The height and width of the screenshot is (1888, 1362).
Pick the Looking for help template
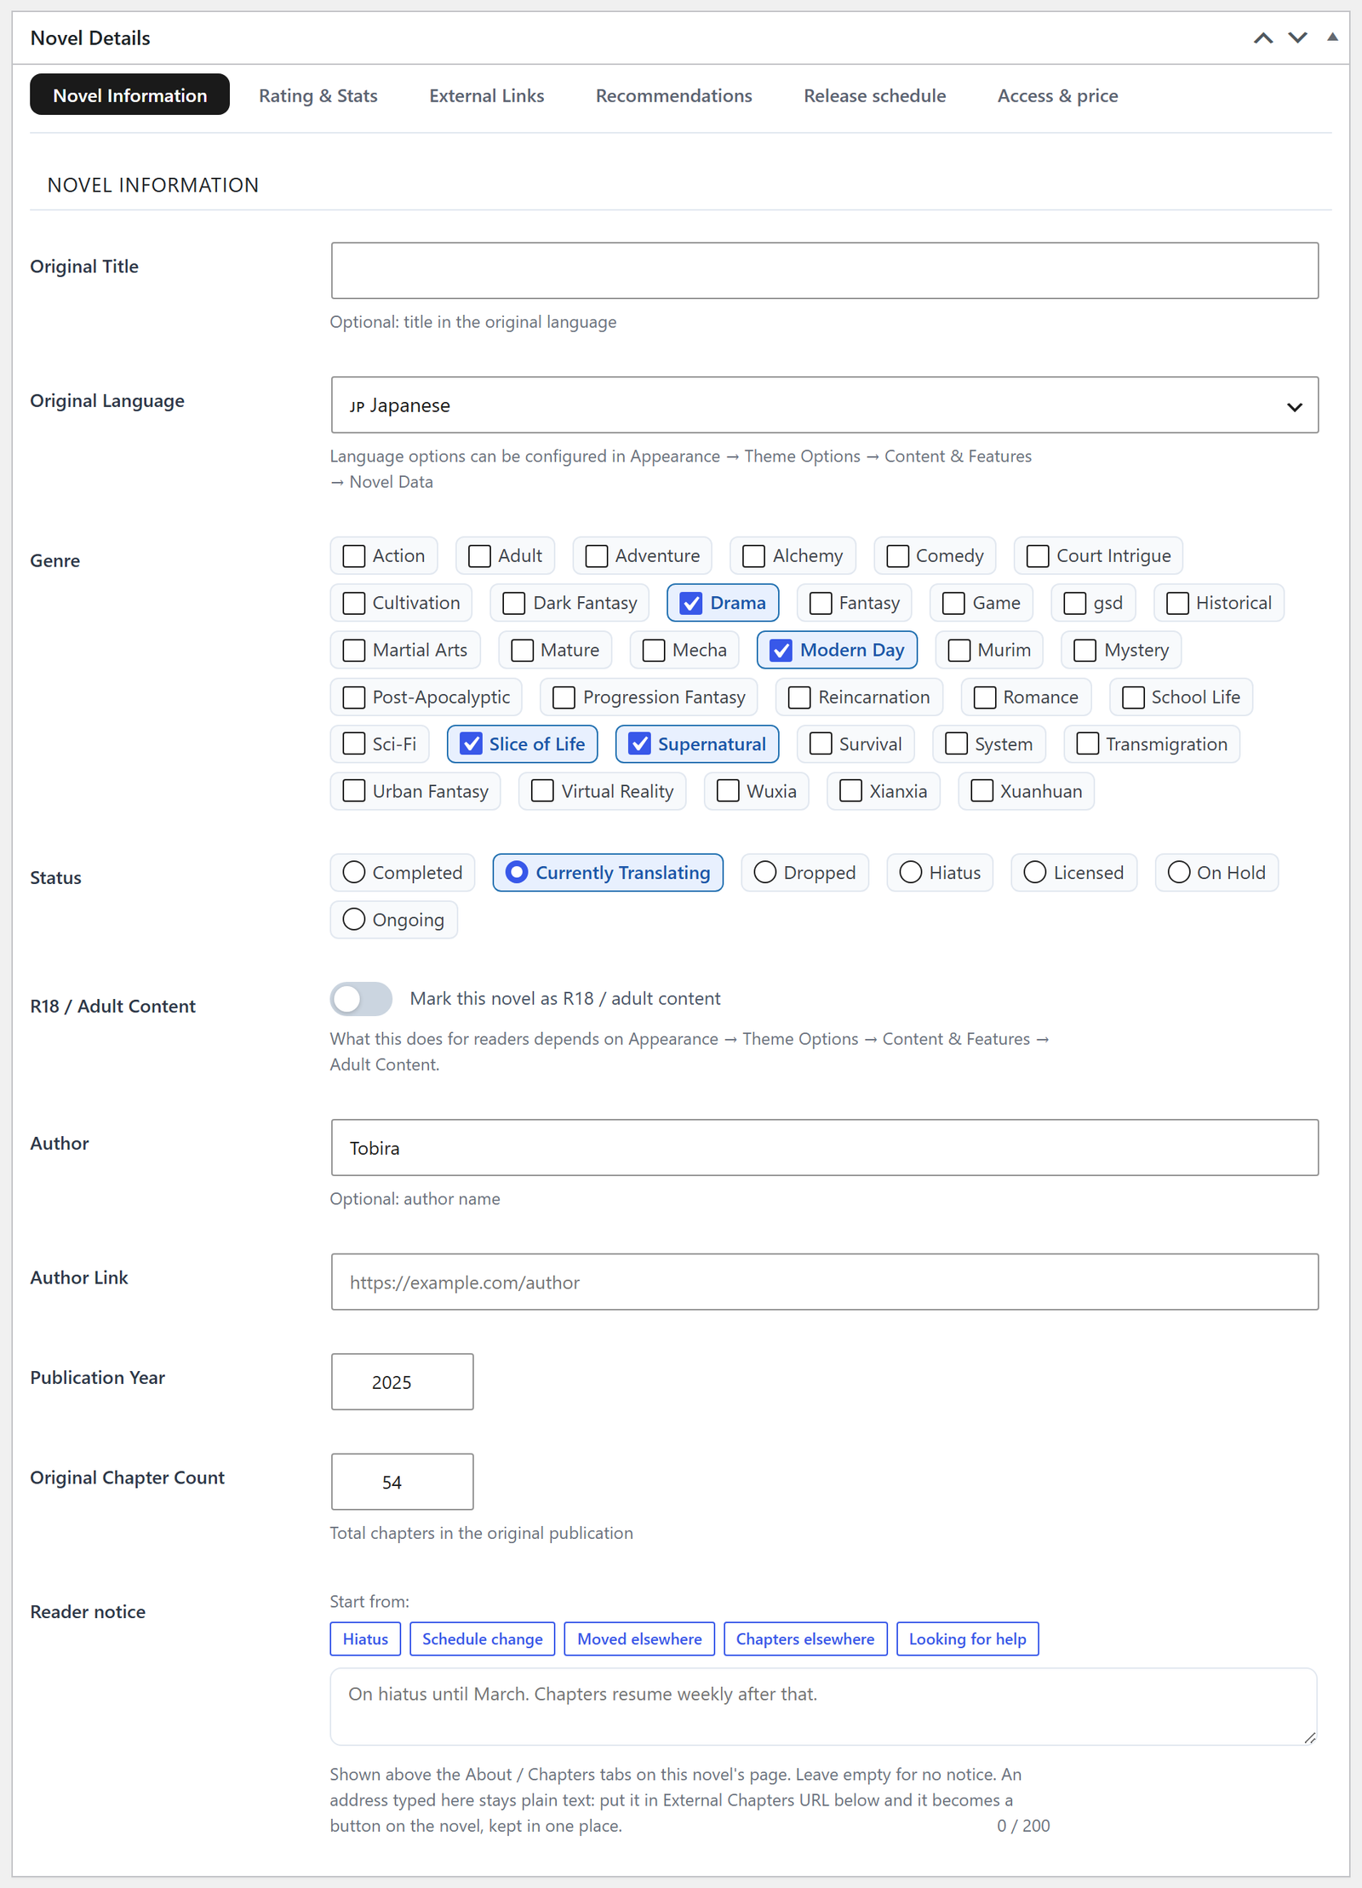[968, 1639]
